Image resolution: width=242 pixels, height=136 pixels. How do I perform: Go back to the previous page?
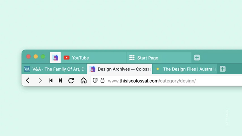tap(28, 80)
